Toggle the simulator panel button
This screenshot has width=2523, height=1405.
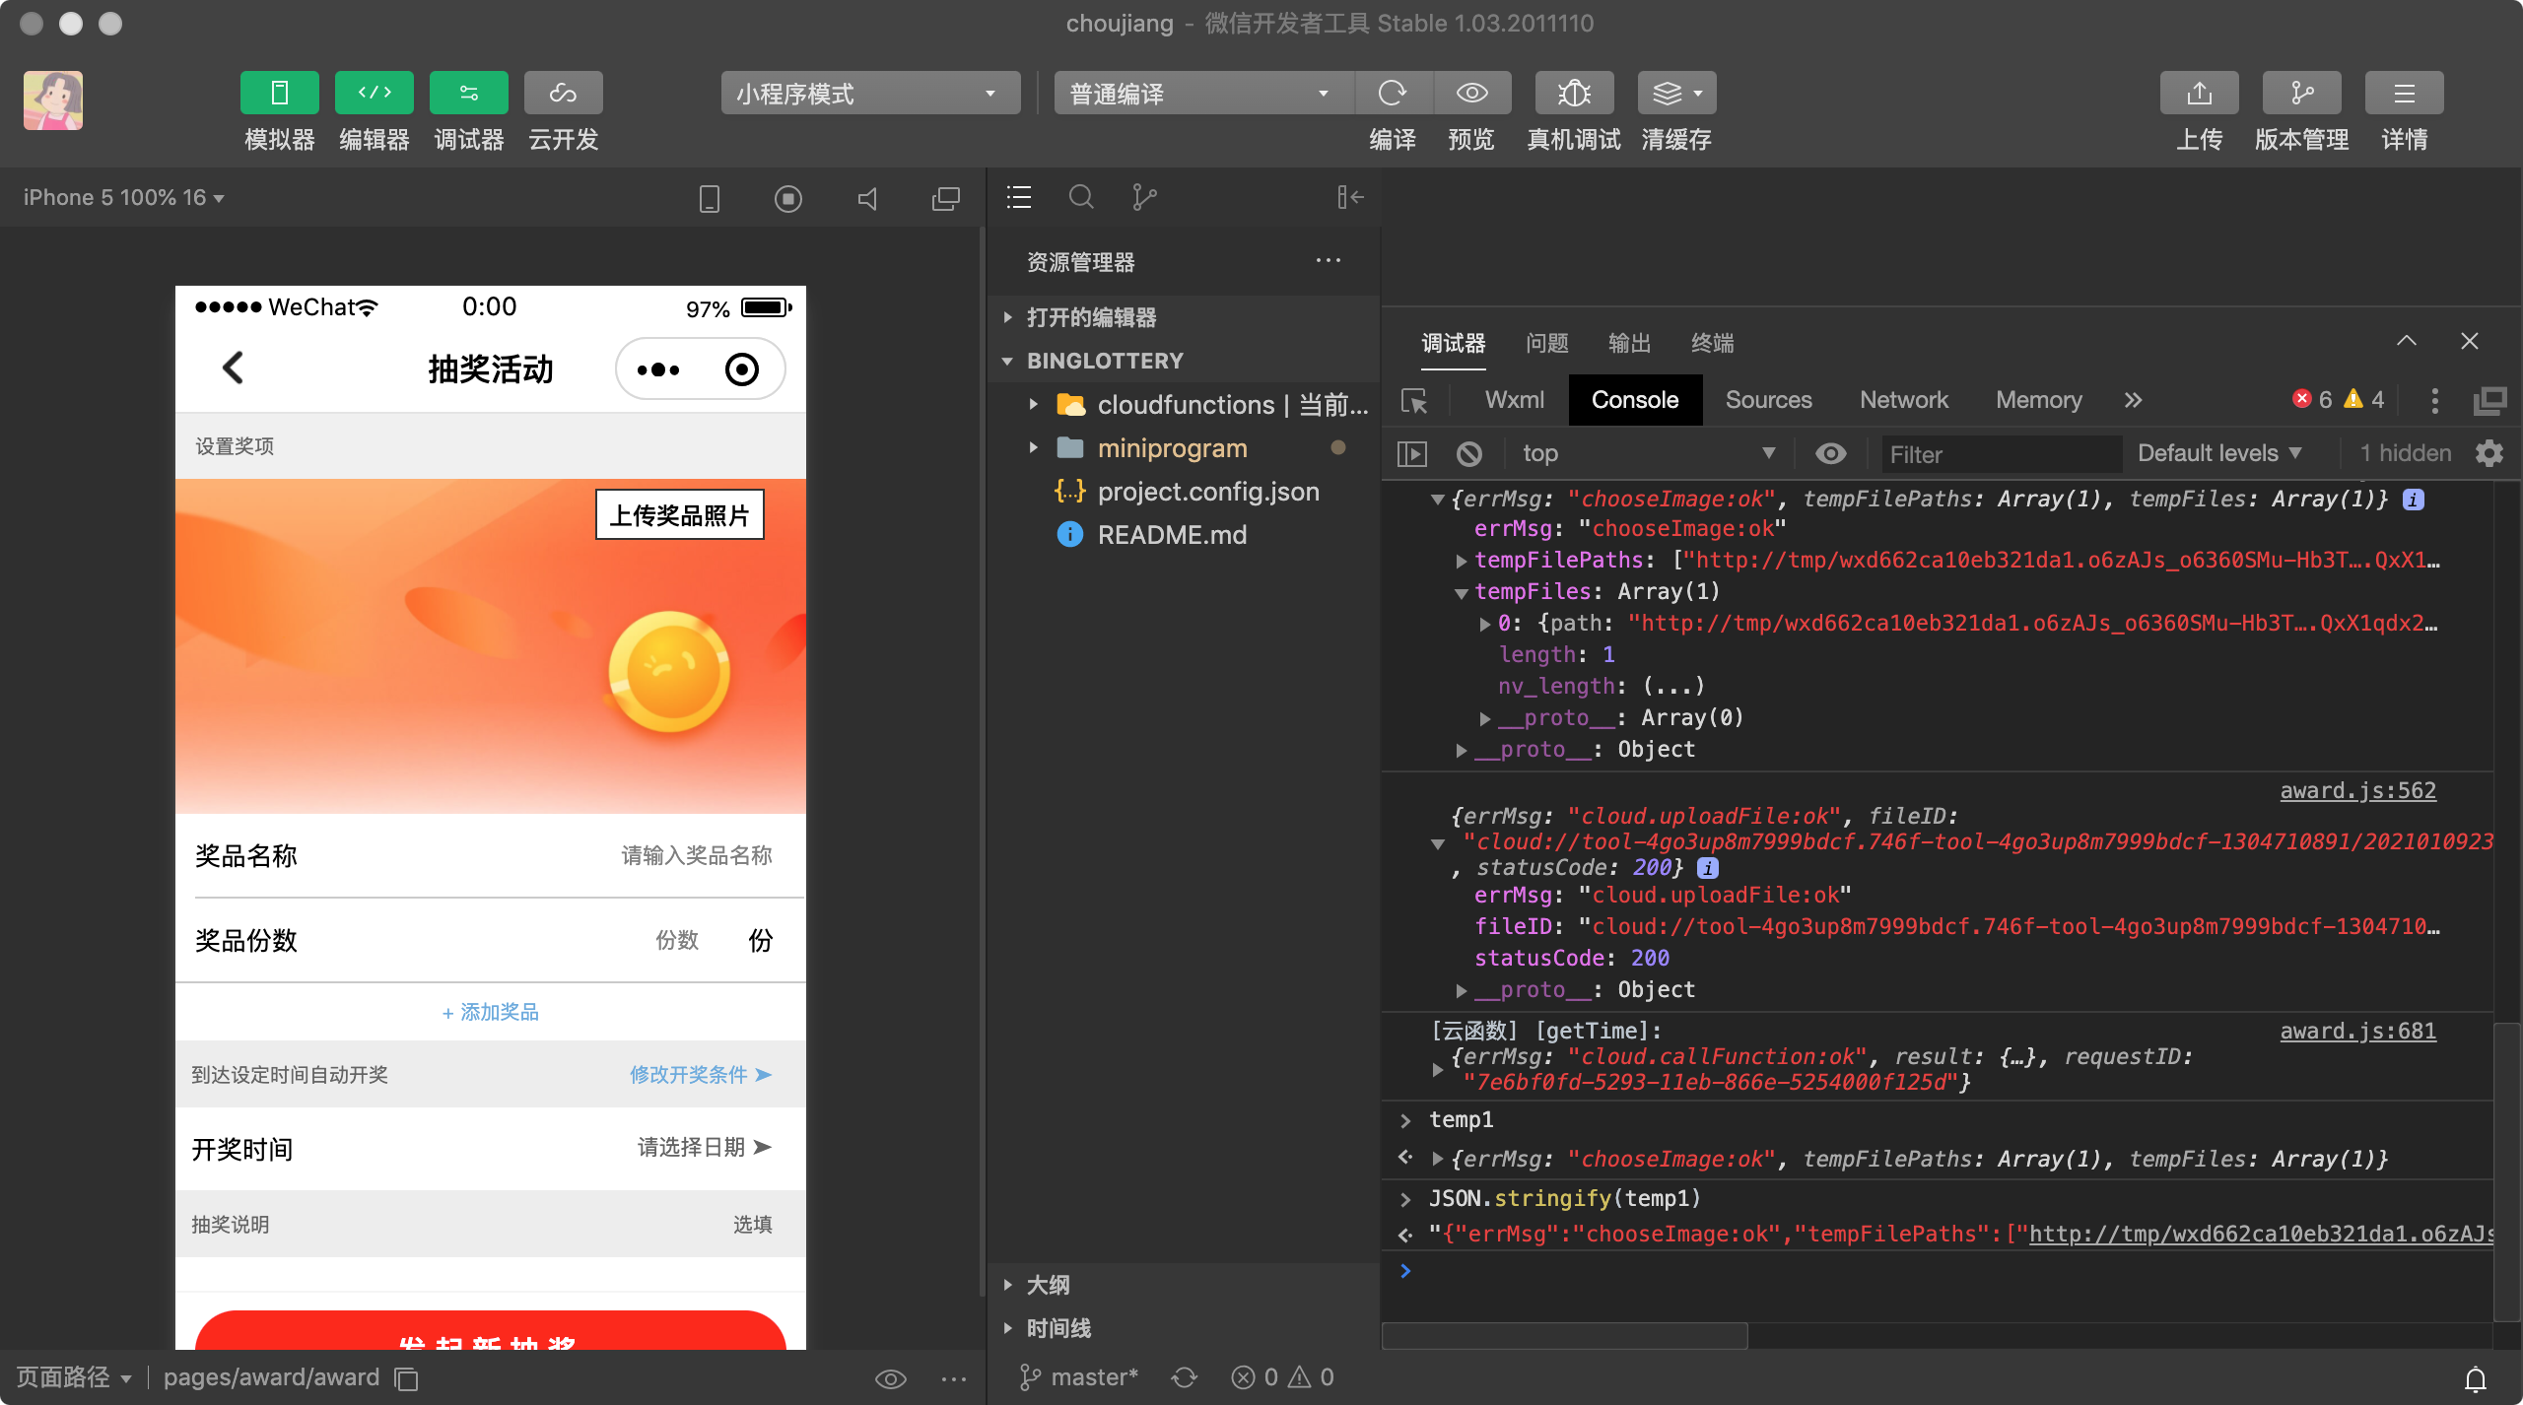[x=279, y=94]
